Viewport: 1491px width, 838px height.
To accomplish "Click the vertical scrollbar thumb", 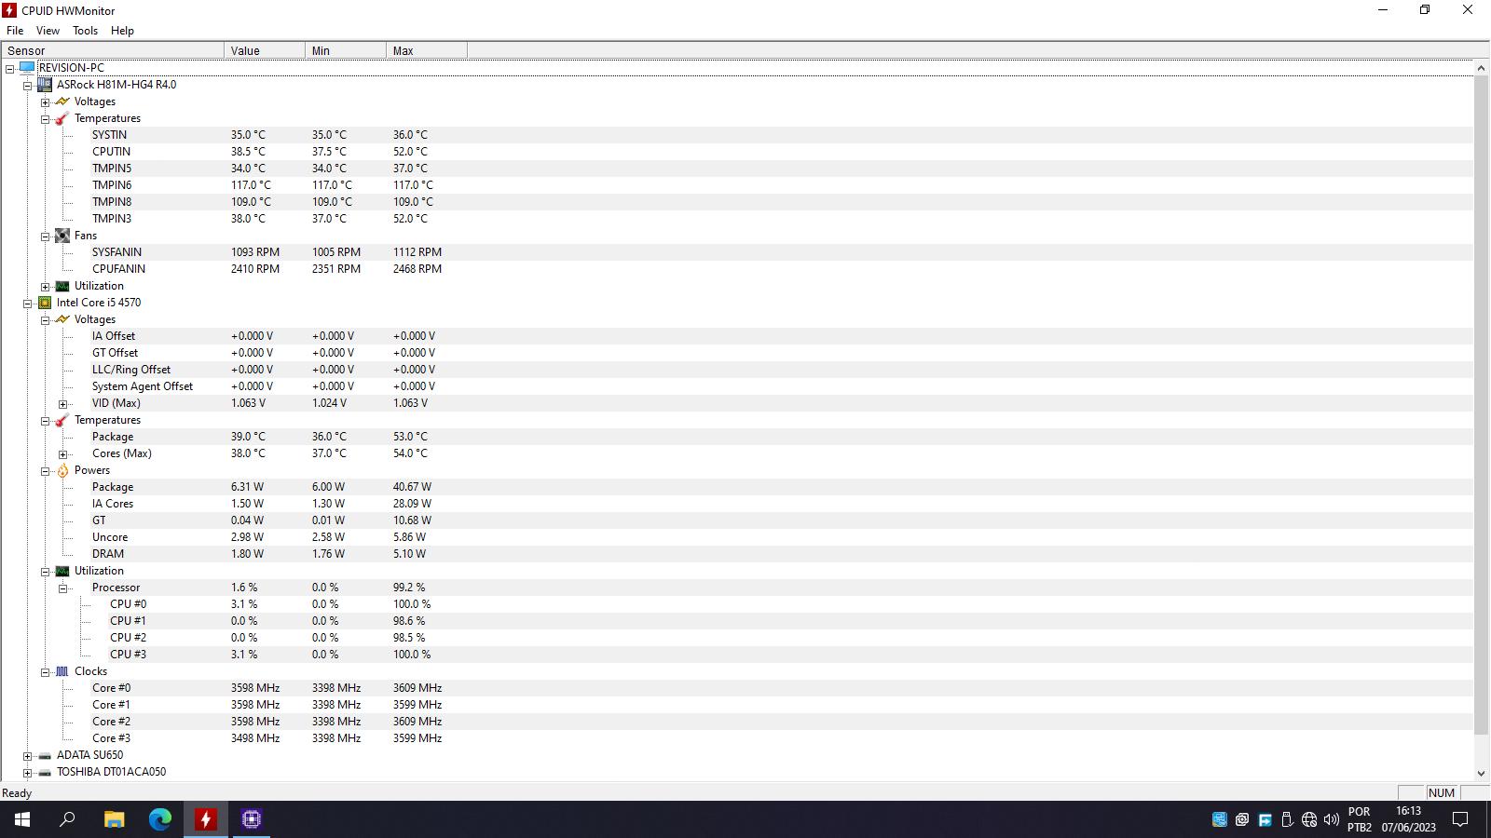I will coord(1482,406).
